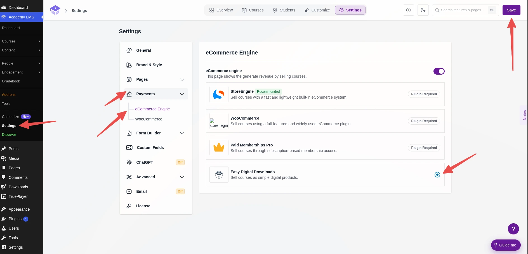Image resolution: width=528 pixels, height=254 pixels.
Task: Click the Paid Memberships Pro crown logo
Action: 219,148
